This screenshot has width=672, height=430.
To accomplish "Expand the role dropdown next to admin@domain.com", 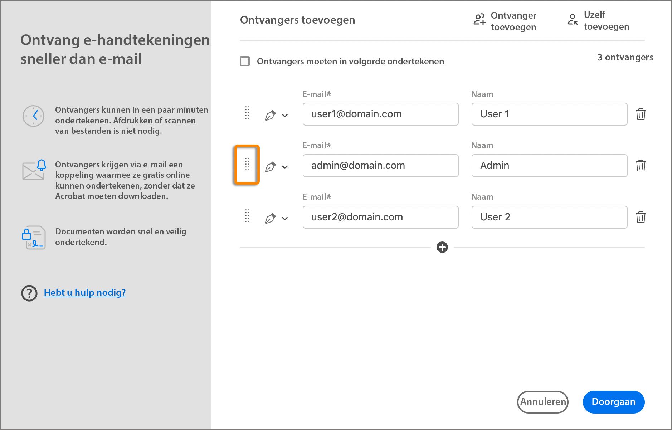I will click(285, 167).
